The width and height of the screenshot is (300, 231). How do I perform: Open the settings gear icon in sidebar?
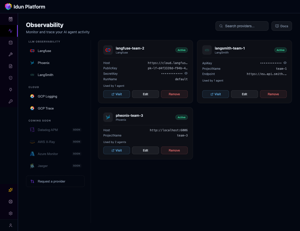point(10,213)
